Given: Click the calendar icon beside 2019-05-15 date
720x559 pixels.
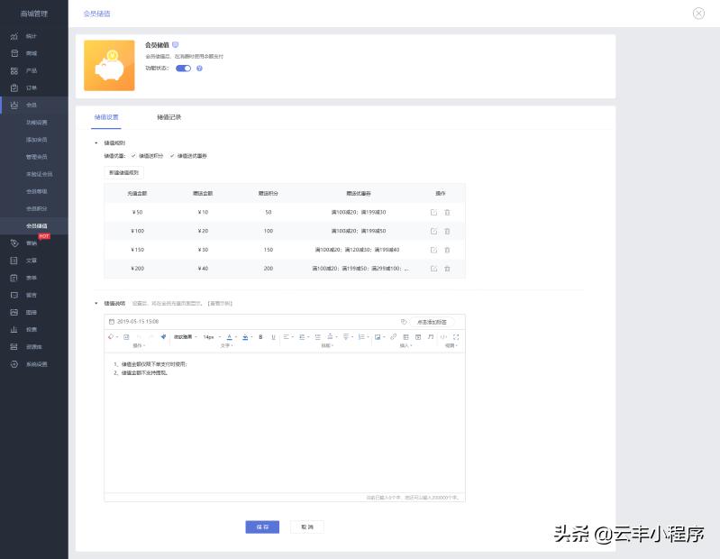Looking at the screenshot, I should pos(111,322).
